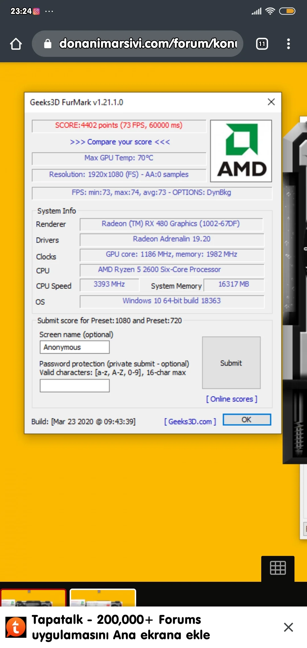Open the Geeks3D.com link
The image size is (307, 648).
(x=190, y=422)
